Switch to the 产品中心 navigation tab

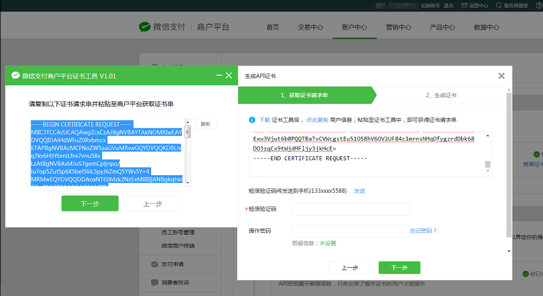442,27
